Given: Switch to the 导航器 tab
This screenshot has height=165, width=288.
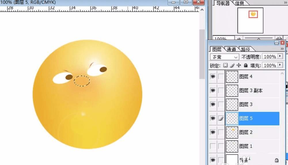Looking at the screenshot, I should pyautogui.click(x=223, y=3).
